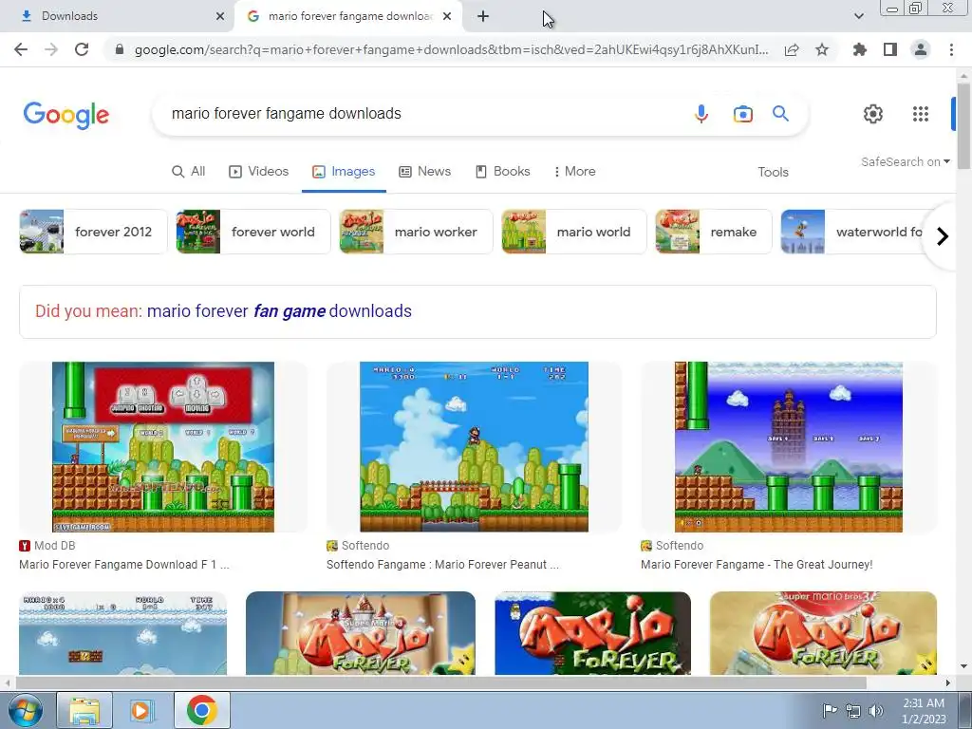Open the volume speaker tray icon

pos(876,711)
